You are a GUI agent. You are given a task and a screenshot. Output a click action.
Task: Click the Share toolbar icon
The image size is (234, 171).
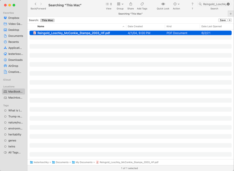click(x=130, y=4)
